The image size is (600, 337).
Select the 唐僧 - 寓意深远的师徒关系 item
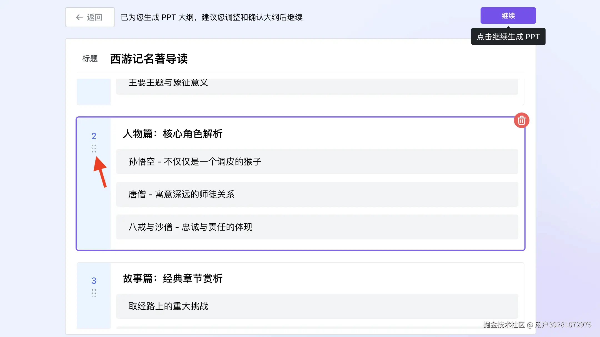pyautogui.click(x=181, y=194)
